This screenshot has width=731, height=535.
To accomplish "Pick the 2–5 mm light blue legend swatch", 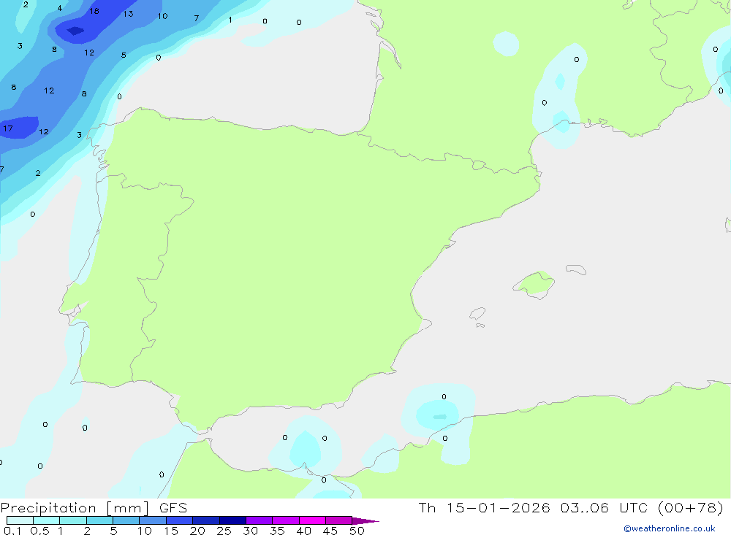I will click(99, 520).
